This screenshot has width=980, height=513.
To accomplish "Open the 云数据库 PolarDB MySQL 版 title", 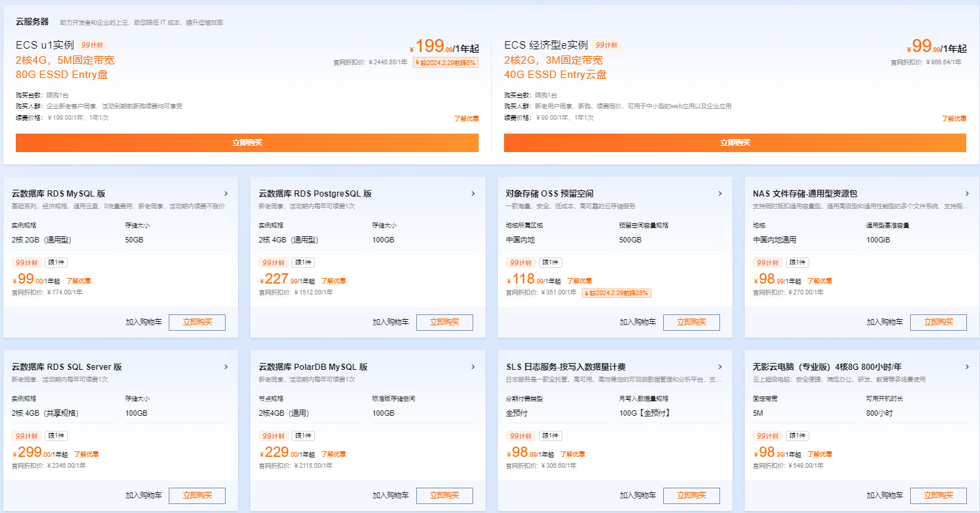I will coord(313,367).
